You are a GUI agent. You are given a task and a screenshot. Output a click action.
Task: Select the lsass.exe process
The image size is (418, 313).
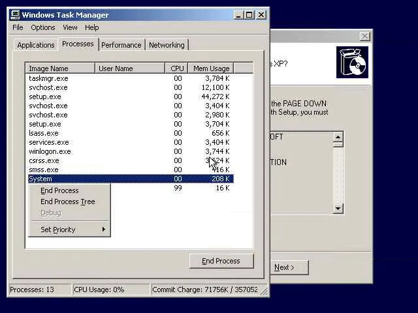131,133
